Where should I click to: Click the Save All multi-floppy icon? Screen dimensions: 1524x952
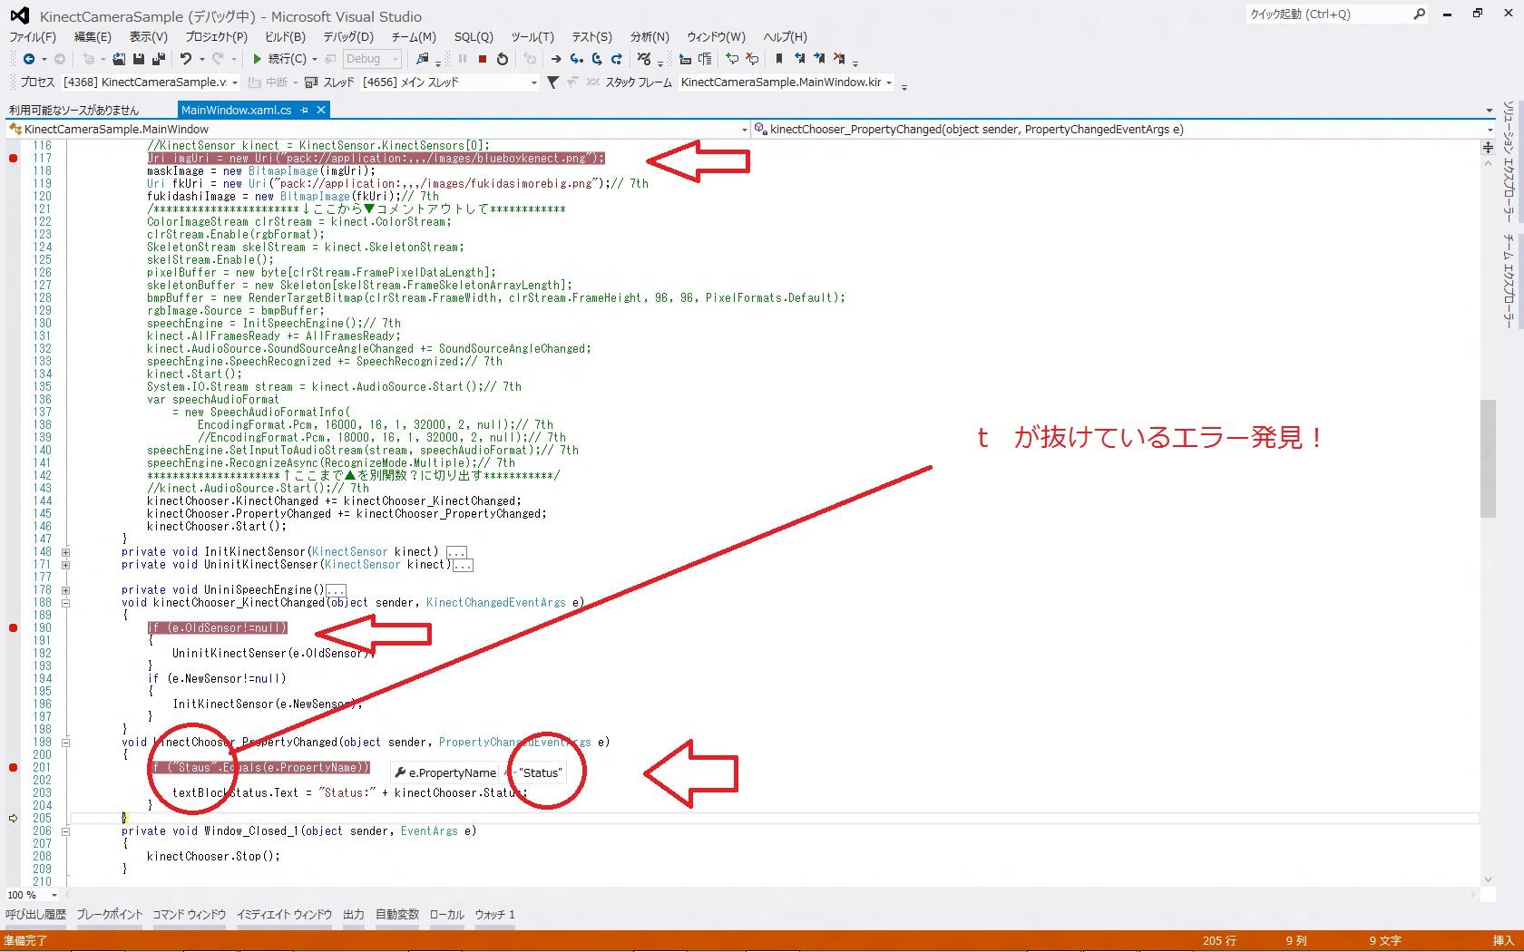[x=159, y=59]
